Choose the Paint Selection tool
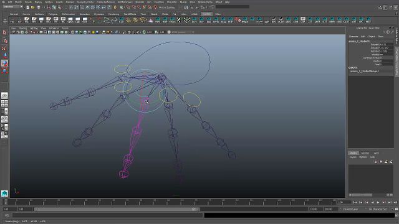399x224 pixels. 4,49
